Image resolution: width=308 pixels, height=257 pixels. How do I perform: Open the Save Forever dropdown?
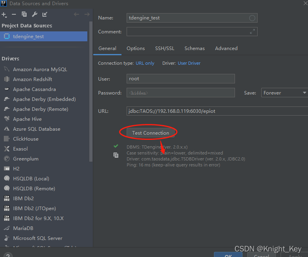[x=285, y=93]
